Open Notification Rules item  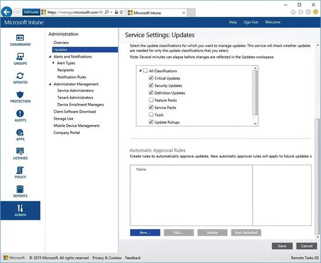point(72,77)
